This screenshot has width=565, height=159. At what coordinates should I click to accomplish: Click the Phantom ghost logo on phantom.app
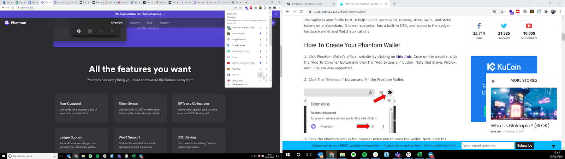click(7, 23)
